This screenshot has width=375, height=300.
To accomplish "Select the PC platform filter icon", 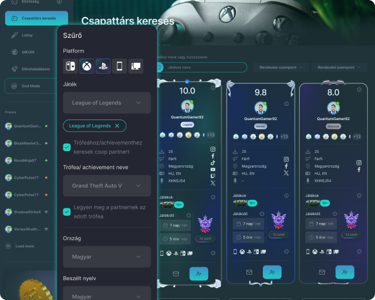I will (136, 66).
